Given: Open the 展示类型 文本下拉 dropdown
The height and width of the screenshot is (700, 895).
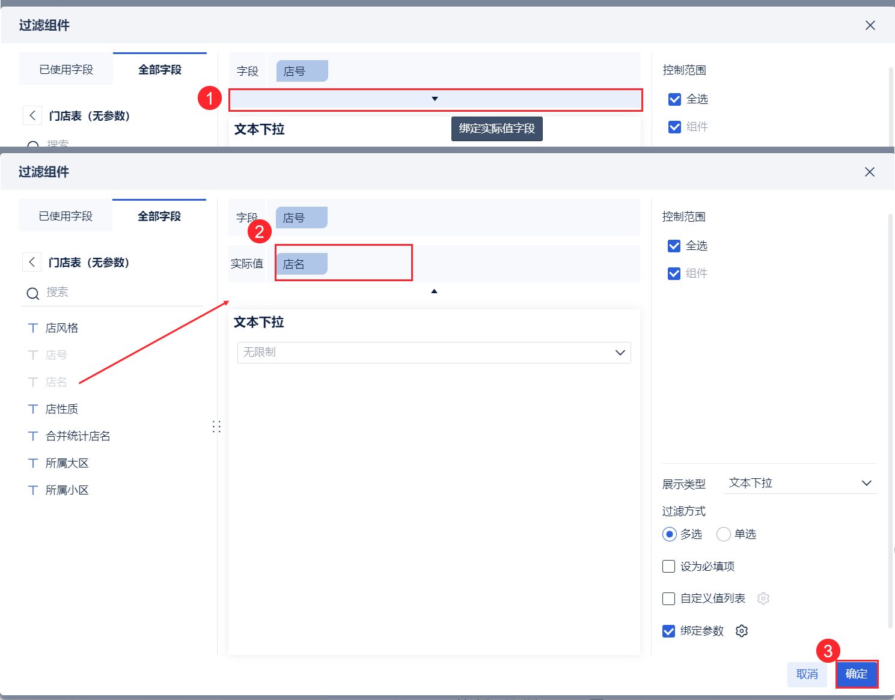Looking at the screenshot, I should pyautogui.click(x=800, y=483).
